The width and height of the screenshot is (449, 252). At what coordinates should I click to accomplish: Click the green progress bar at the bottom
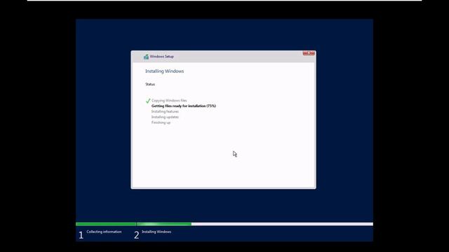pyautogui.click(x=134, y=224)
